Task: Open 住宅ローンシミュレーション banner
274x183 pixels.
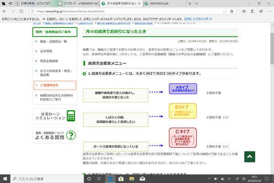Action: point(55,116)
